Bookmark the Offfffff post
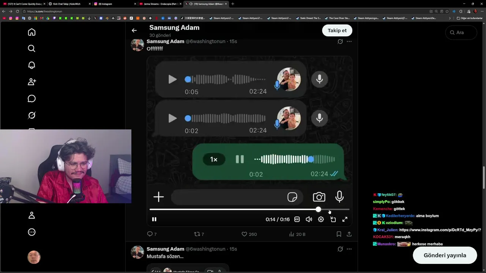Viewport: 486px width, 273px height. [339, 234]
